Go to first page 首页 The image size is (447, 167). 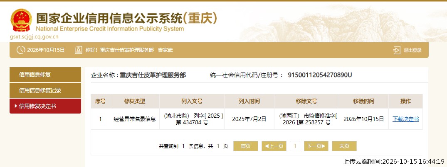click(246, 146)
